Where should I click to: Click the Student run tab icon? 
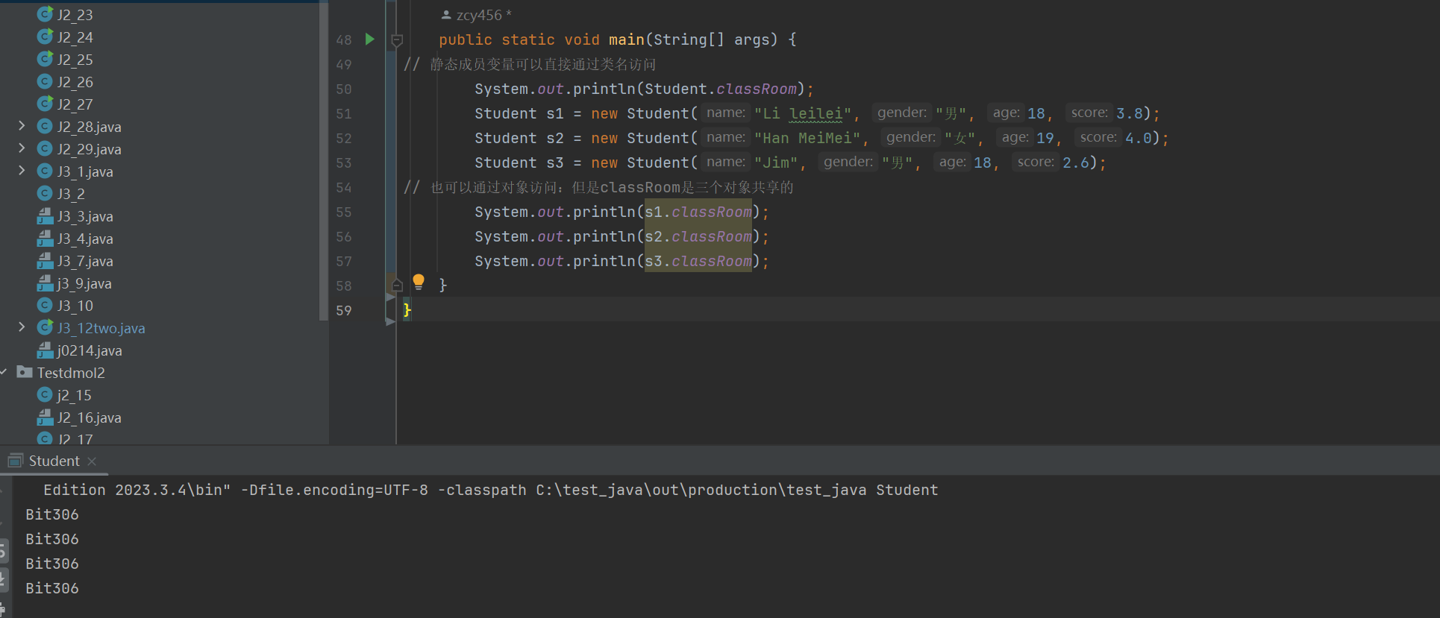[x=16, y=461]
